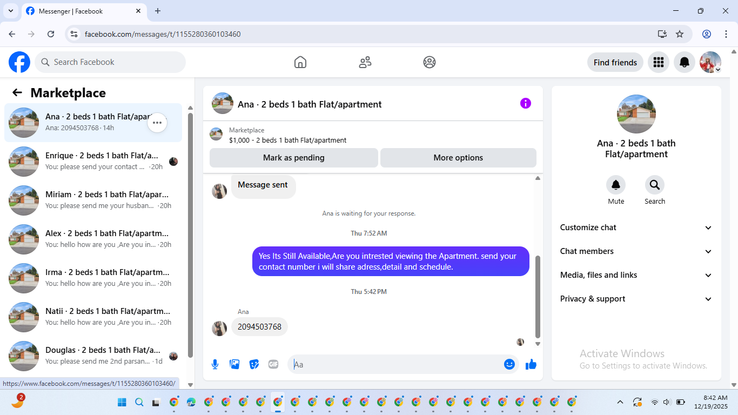Open the notifications bell icon
Image resolution: width=738 pixels, height=415 pixels.
point(684,62)
